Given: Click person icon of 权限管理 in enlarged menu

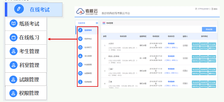Looking at the screenshot, I should (13, 93).
